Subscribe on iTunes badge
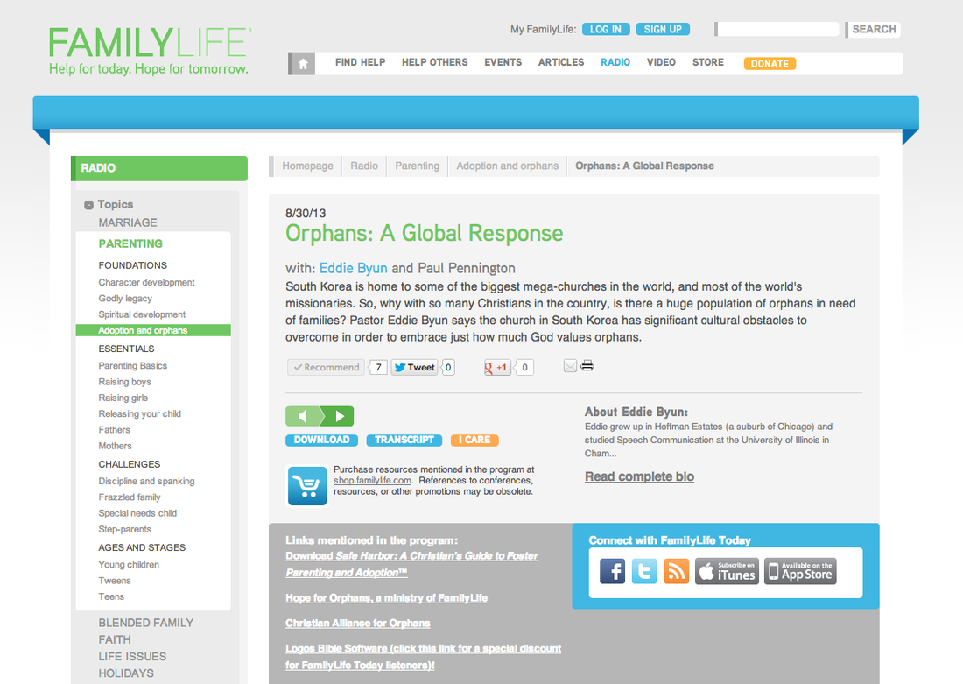The image size is (963, 684). (x=728, y=571)
